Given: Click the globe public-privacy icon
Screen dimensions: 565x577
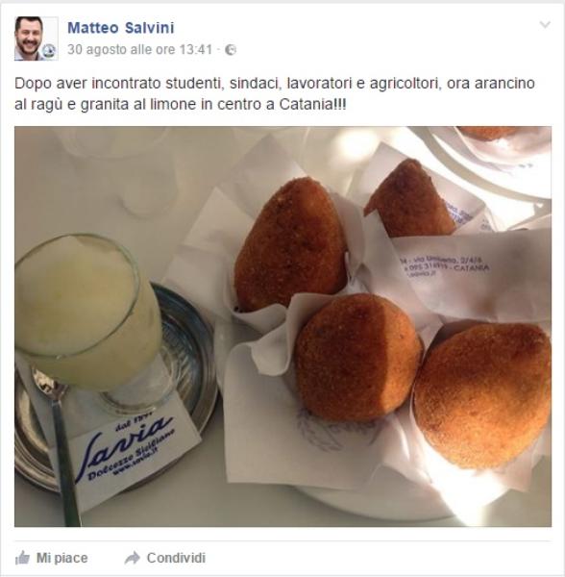Looking at the screenshot, I should pos(231,50).
